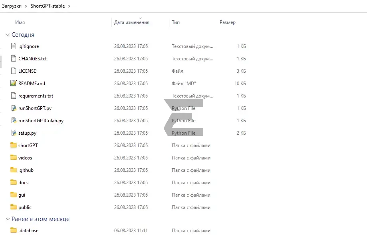This screenshot has height=235, width=367.
Task: Select the .database folder name
Action: point(28,231)
